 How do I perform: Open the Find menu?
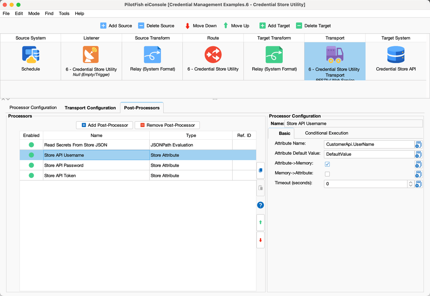click(49, 13)
